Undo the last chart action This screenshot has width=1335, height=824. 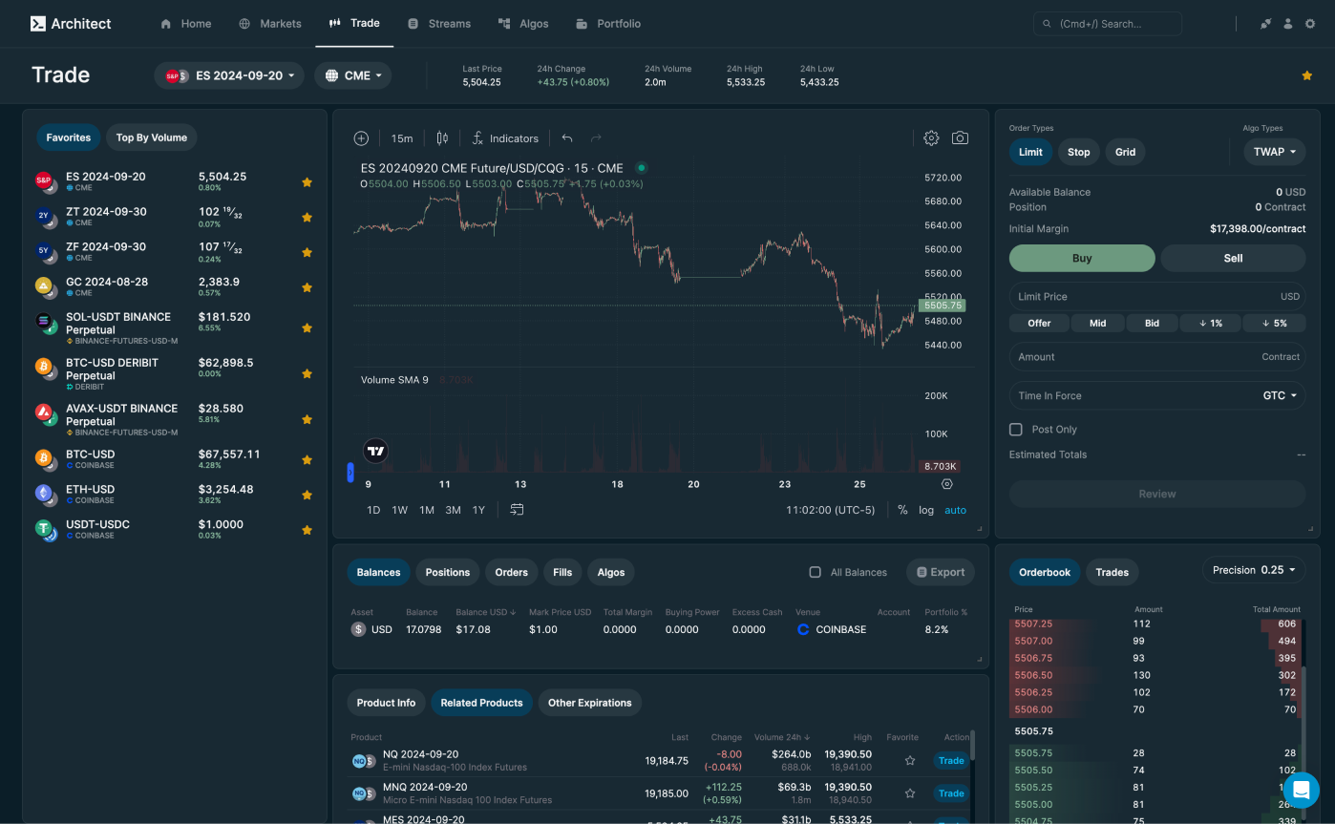[567, 138]
